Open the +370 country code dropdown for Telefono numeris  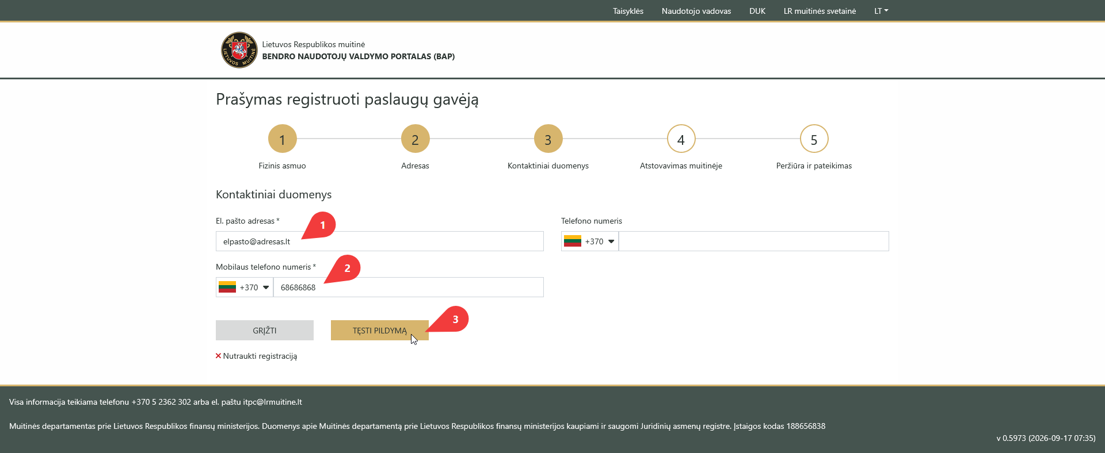pos(590,241)
